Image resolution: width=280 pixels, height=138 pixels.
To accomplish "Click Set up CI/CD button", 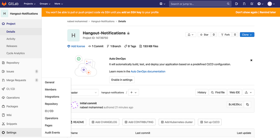I will (210, 122).
